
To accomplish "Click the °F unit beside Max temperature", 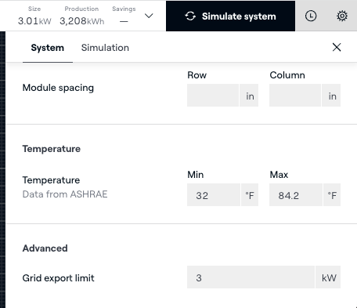I will click(332, 195).
